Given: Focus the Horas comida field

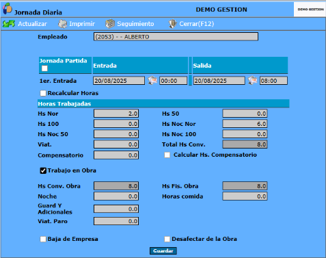Looking at the screenshot, I should [x=245, y=196].
